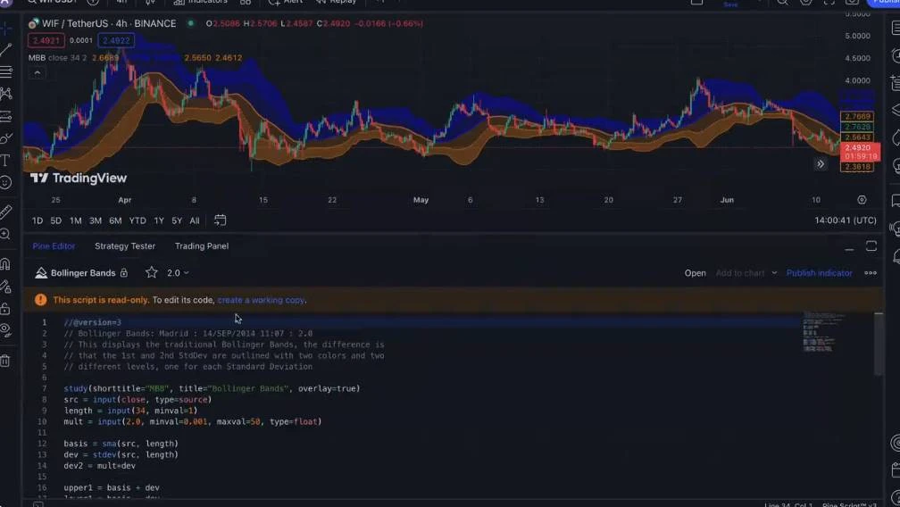Click the go to date calendar icon

pos(220,220)
